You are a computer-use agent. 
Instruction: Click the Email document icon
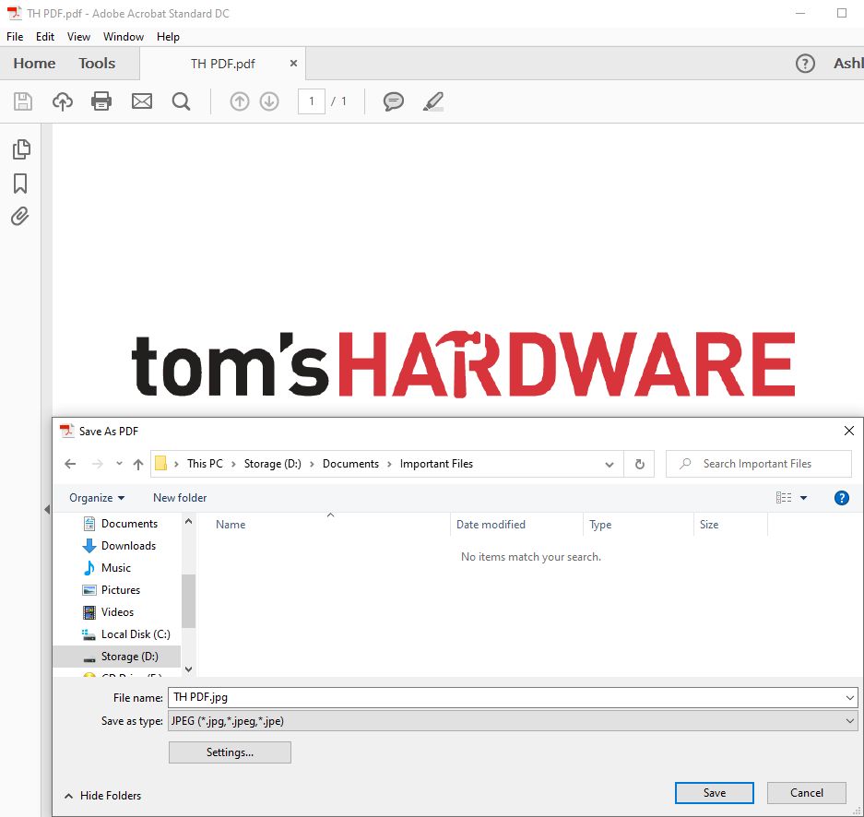click(x=141, y=101)
